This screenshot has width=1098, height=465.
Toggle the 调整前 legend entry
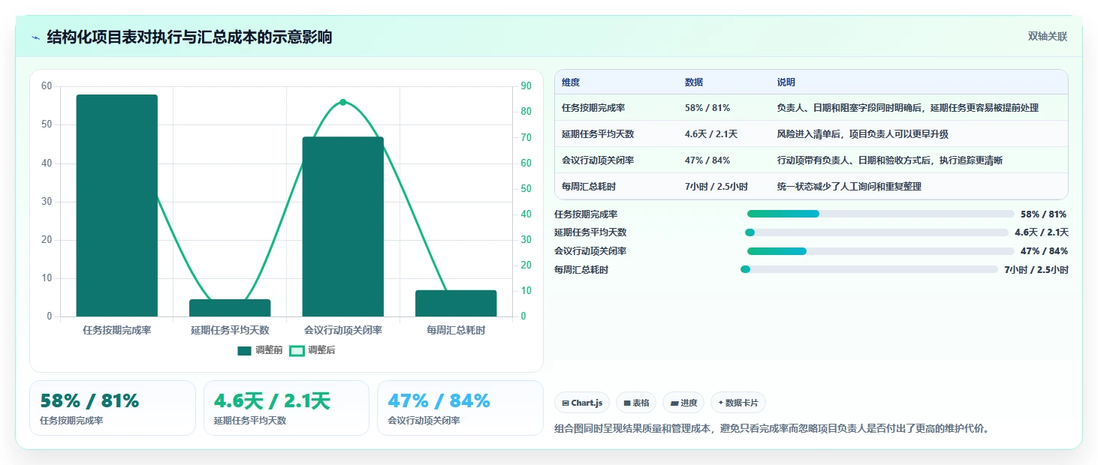tap(260, 350)
